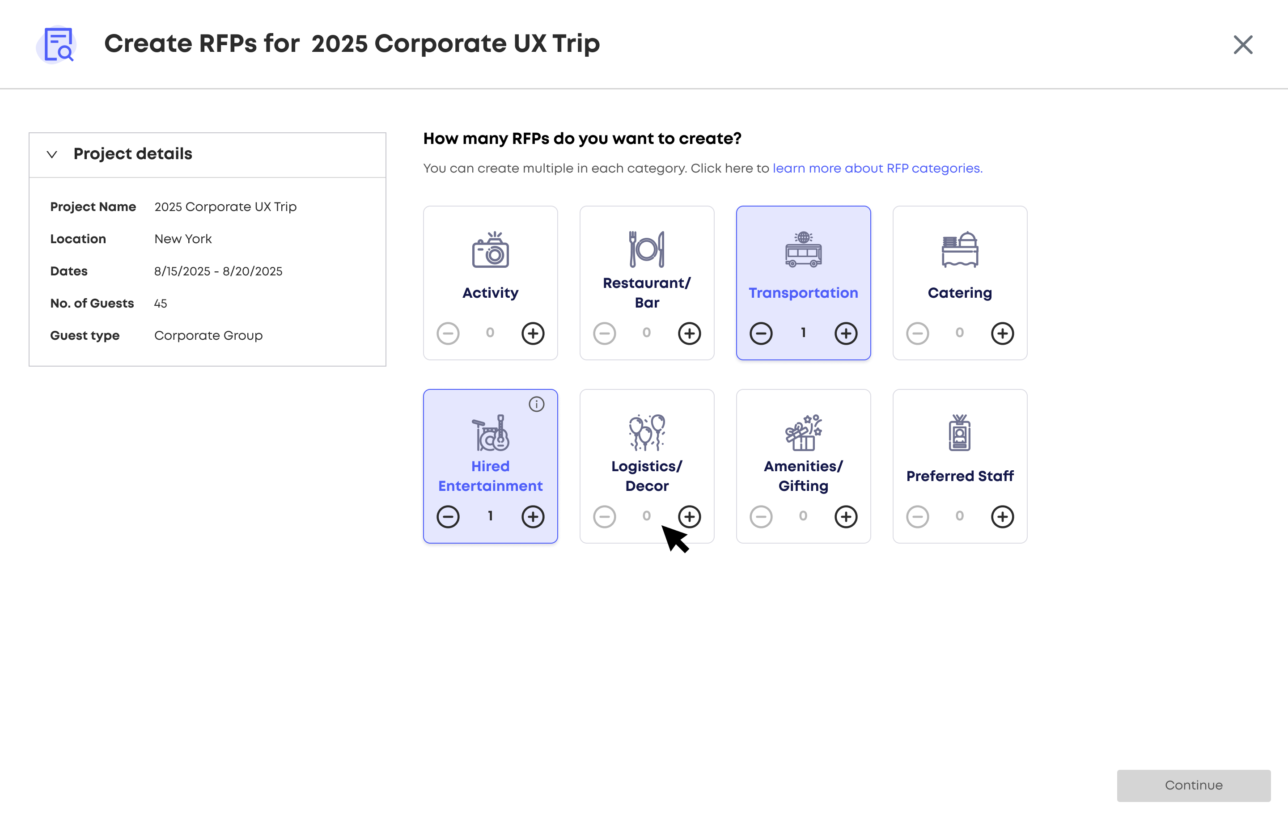The height and width of the screenshot is (819, 1288).
Task: Increase Preferred Staff count with plus
Action: coord(1002,516)
